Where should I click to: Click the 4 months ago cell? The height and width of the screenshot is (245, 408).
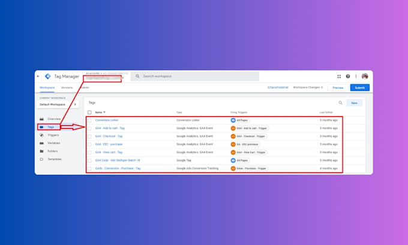[329, 168]
